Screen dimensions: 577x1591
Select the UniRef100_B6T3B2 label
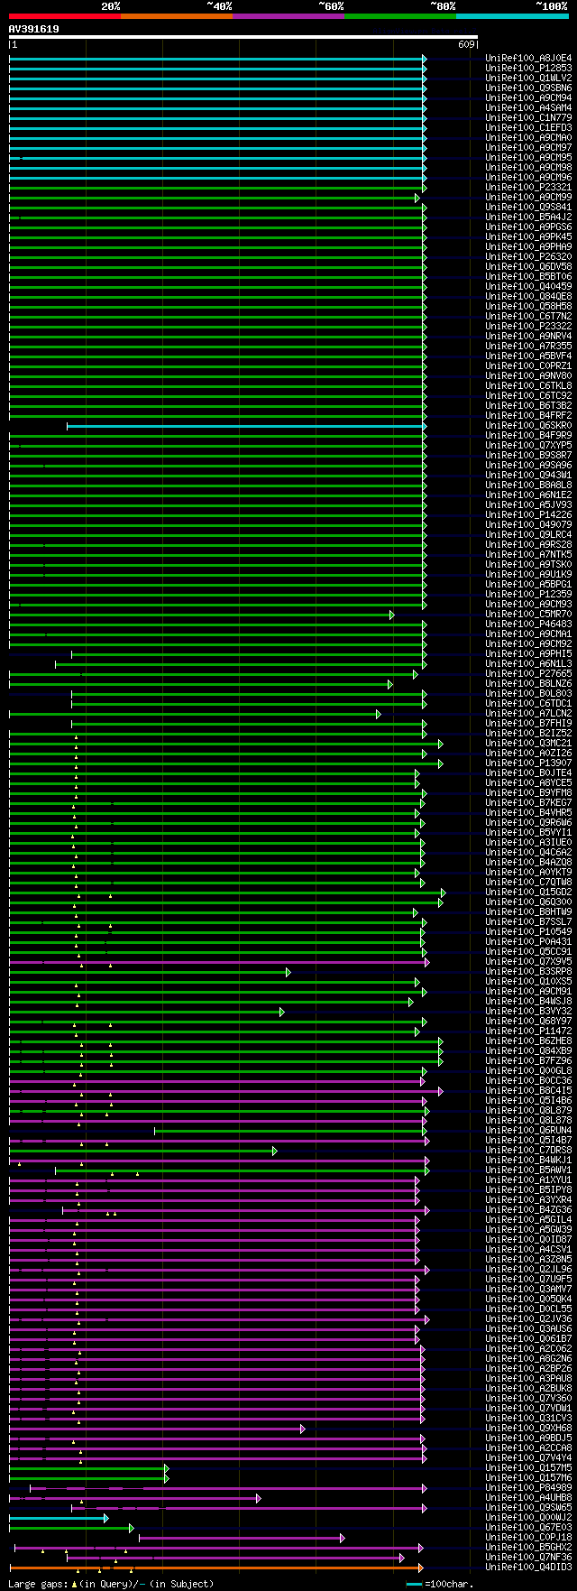(528, 405)
